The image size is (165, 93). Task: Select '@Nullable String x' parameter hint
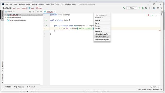click(102, 37)
